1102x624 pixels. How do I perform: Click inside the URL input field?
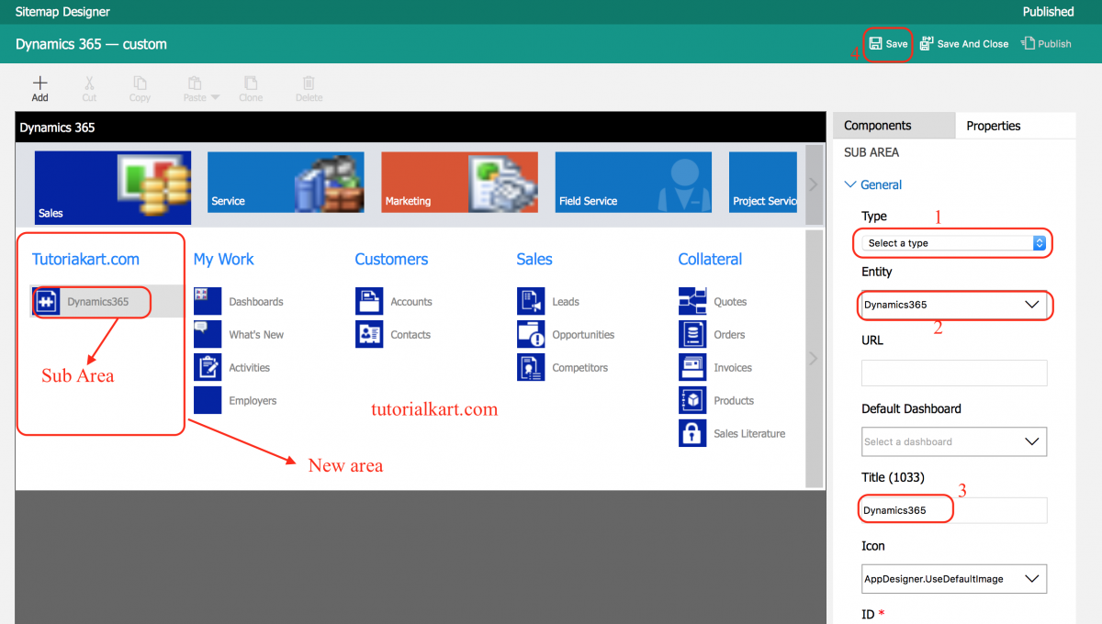954,373
